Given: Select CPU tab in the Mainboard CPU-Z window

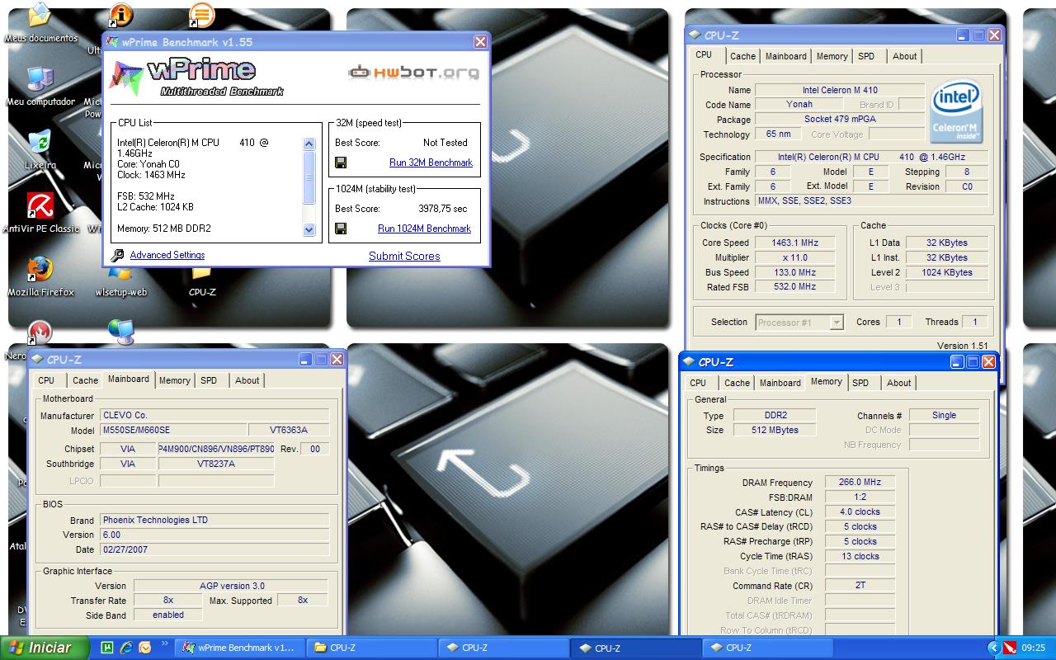Looking at the screenshot, I should pos(46,380).
